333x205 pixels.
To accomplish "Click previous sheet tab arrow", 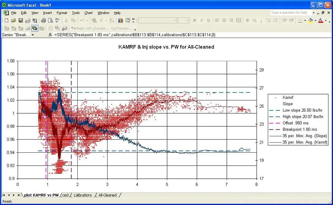I will [x=9, y=195].
